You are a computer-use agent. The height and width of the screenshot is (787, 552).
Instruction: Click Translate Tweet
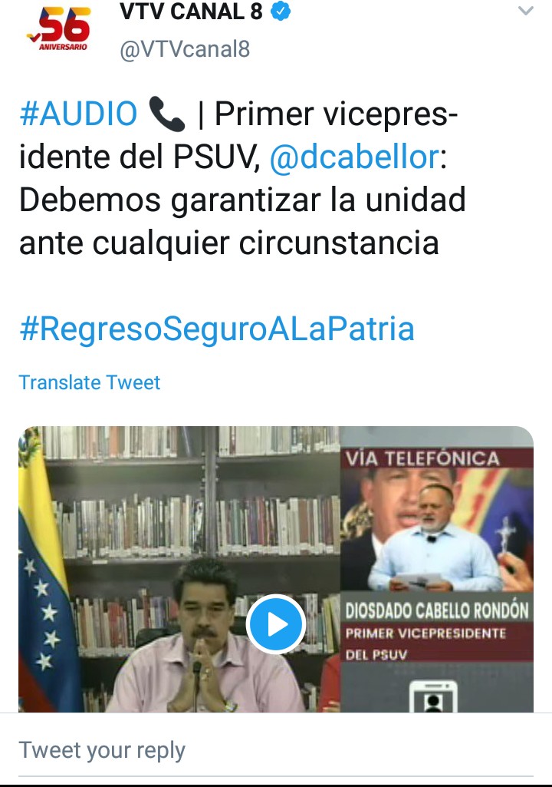(x=90, y=383)
